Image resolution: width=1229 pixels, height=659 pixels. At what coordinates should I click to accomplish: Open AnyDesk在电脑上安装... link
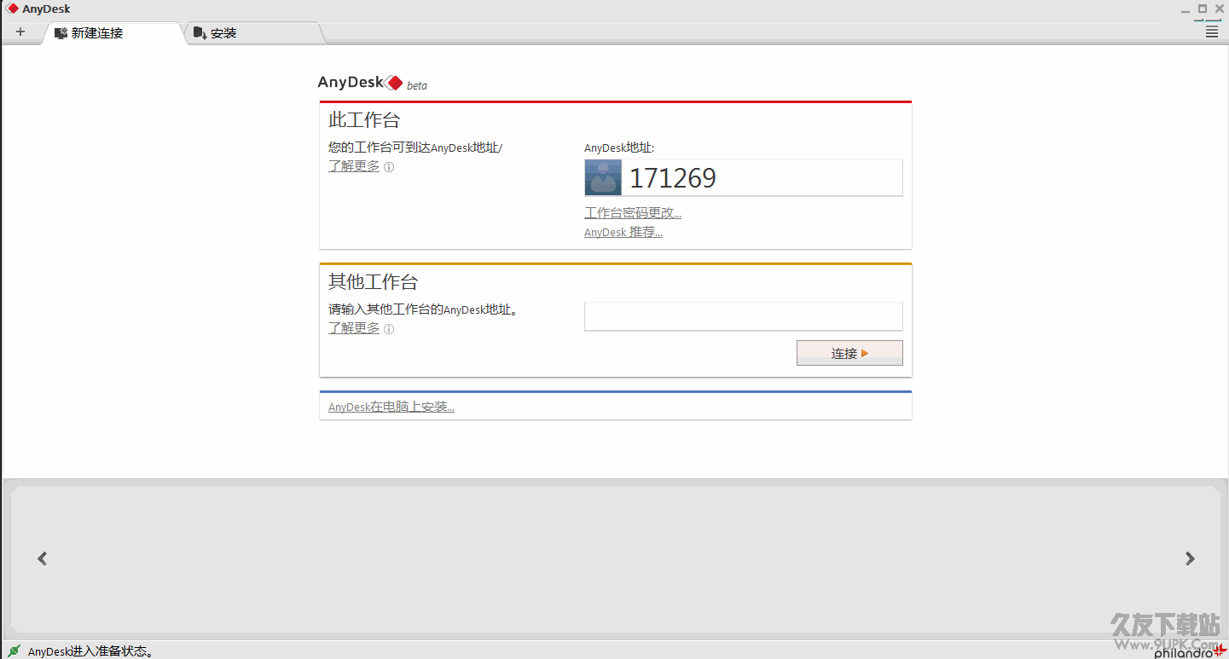coord(391,408)
